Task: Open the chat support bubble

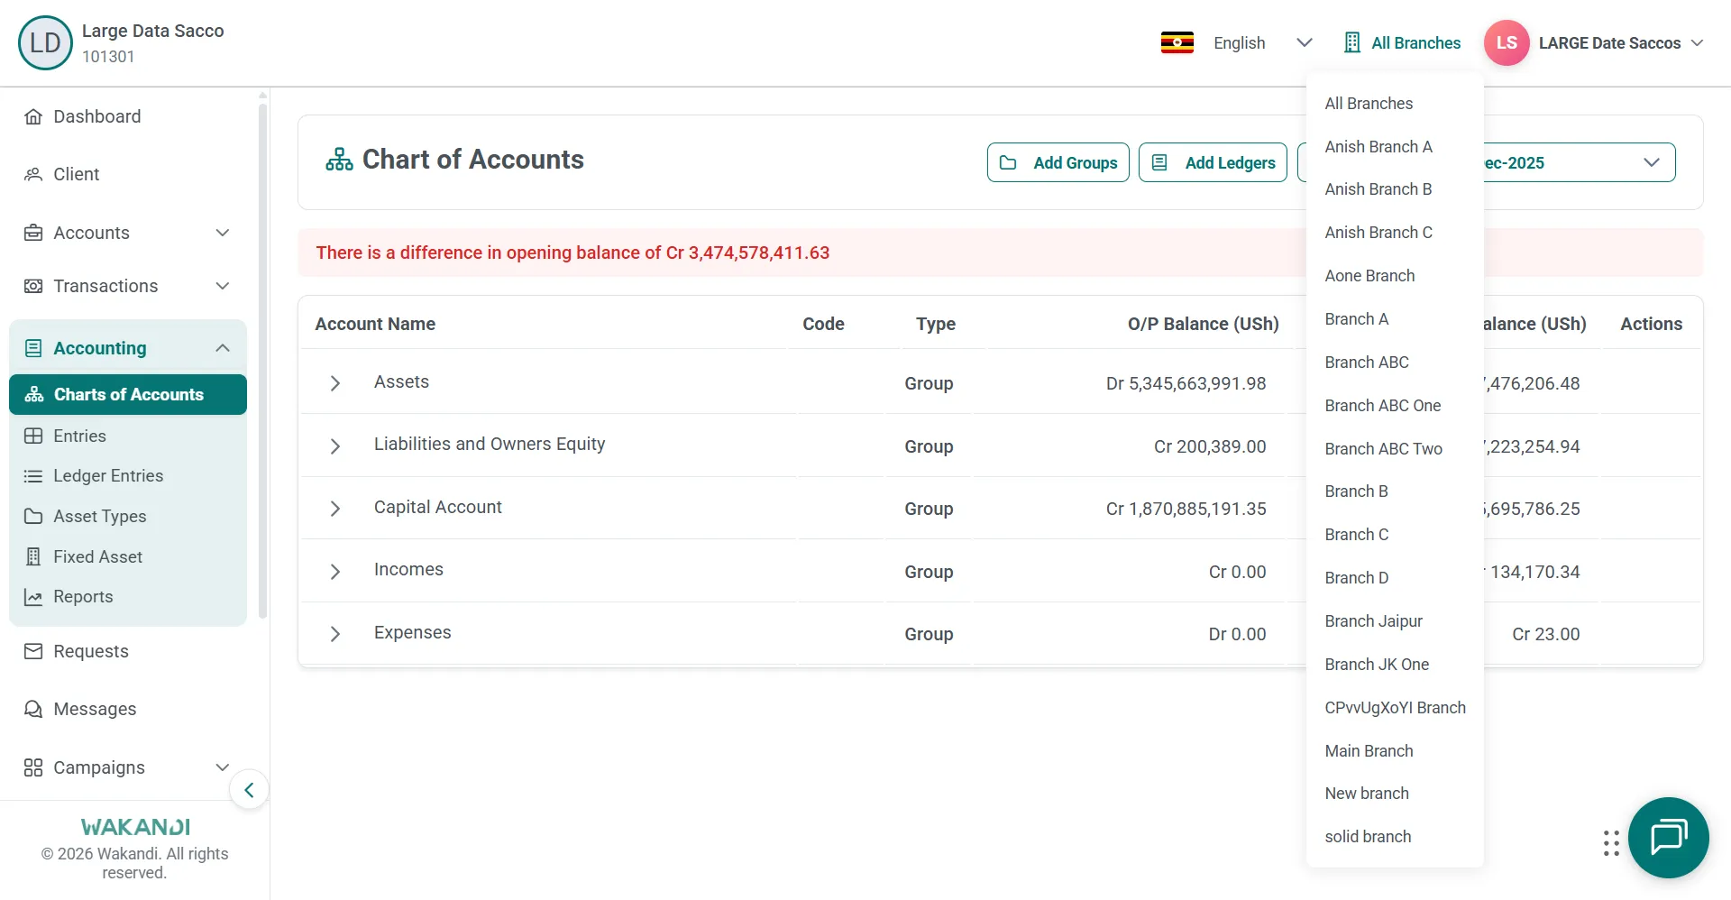Action: tap(1669, 838)
